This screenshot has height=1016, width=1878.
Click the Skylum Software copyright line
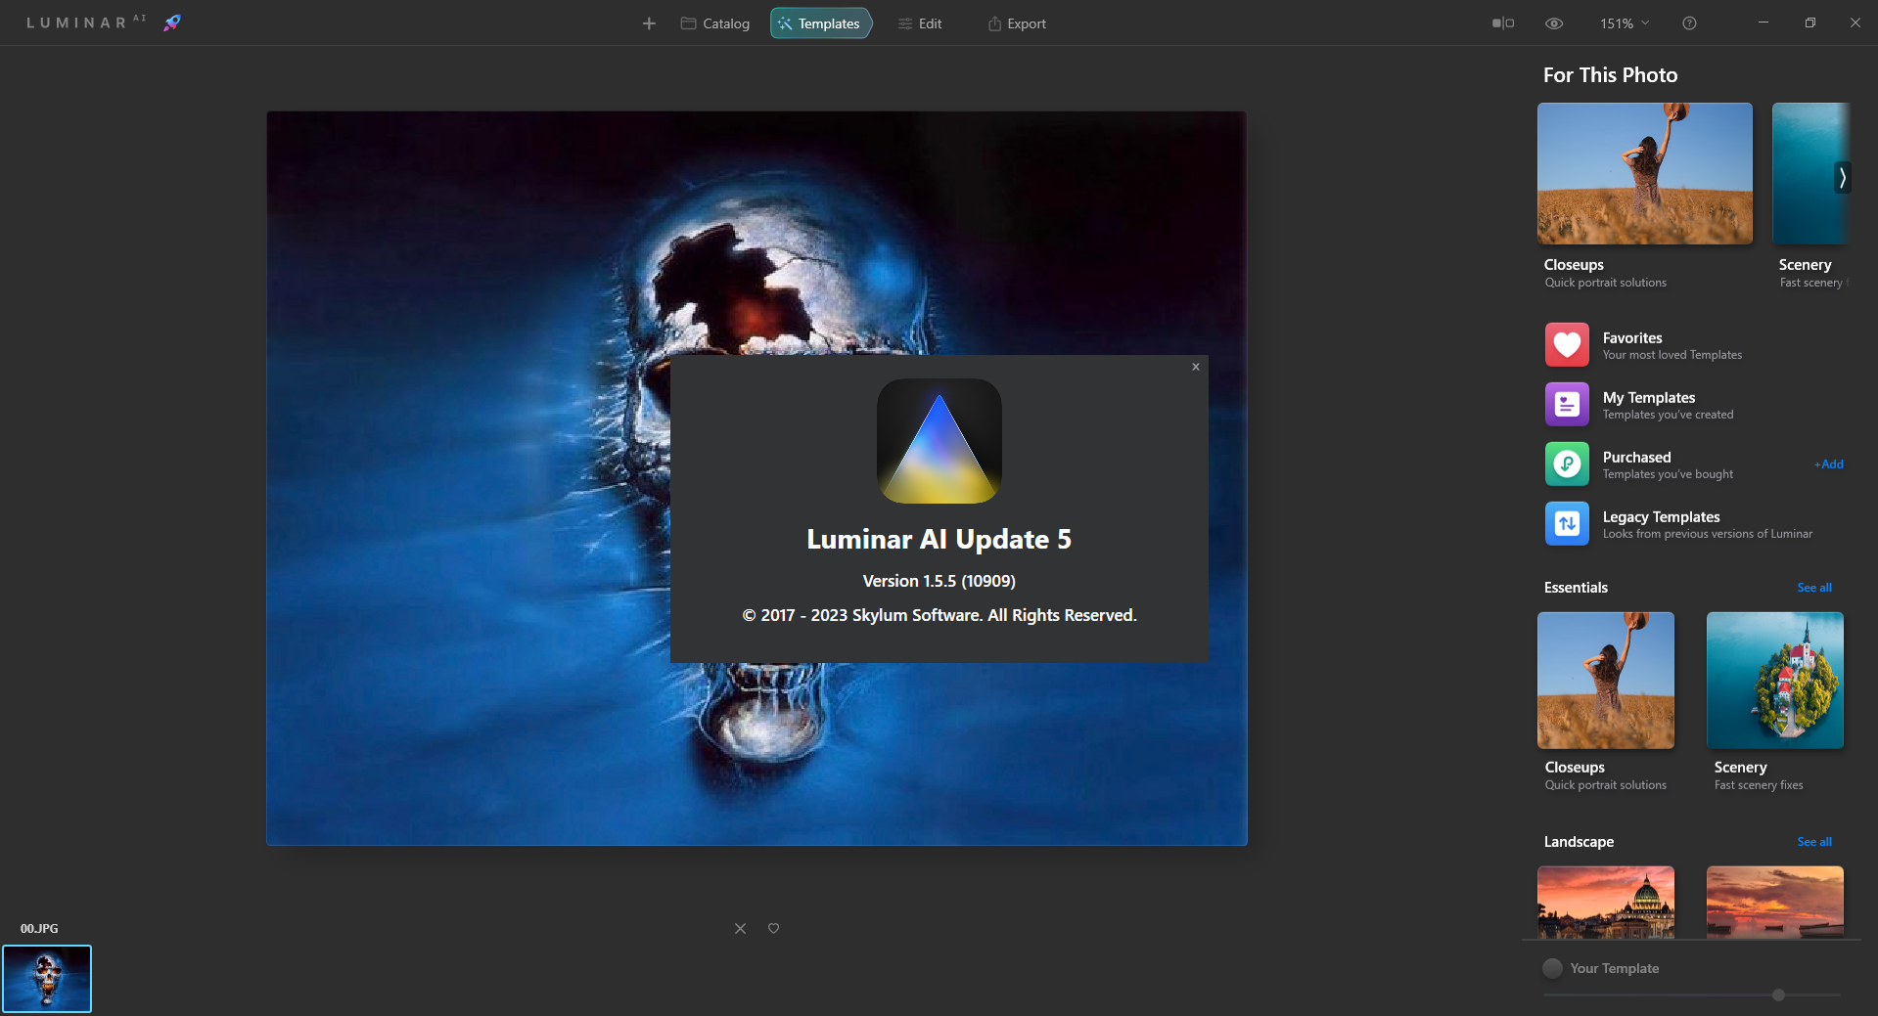point(939,615)
